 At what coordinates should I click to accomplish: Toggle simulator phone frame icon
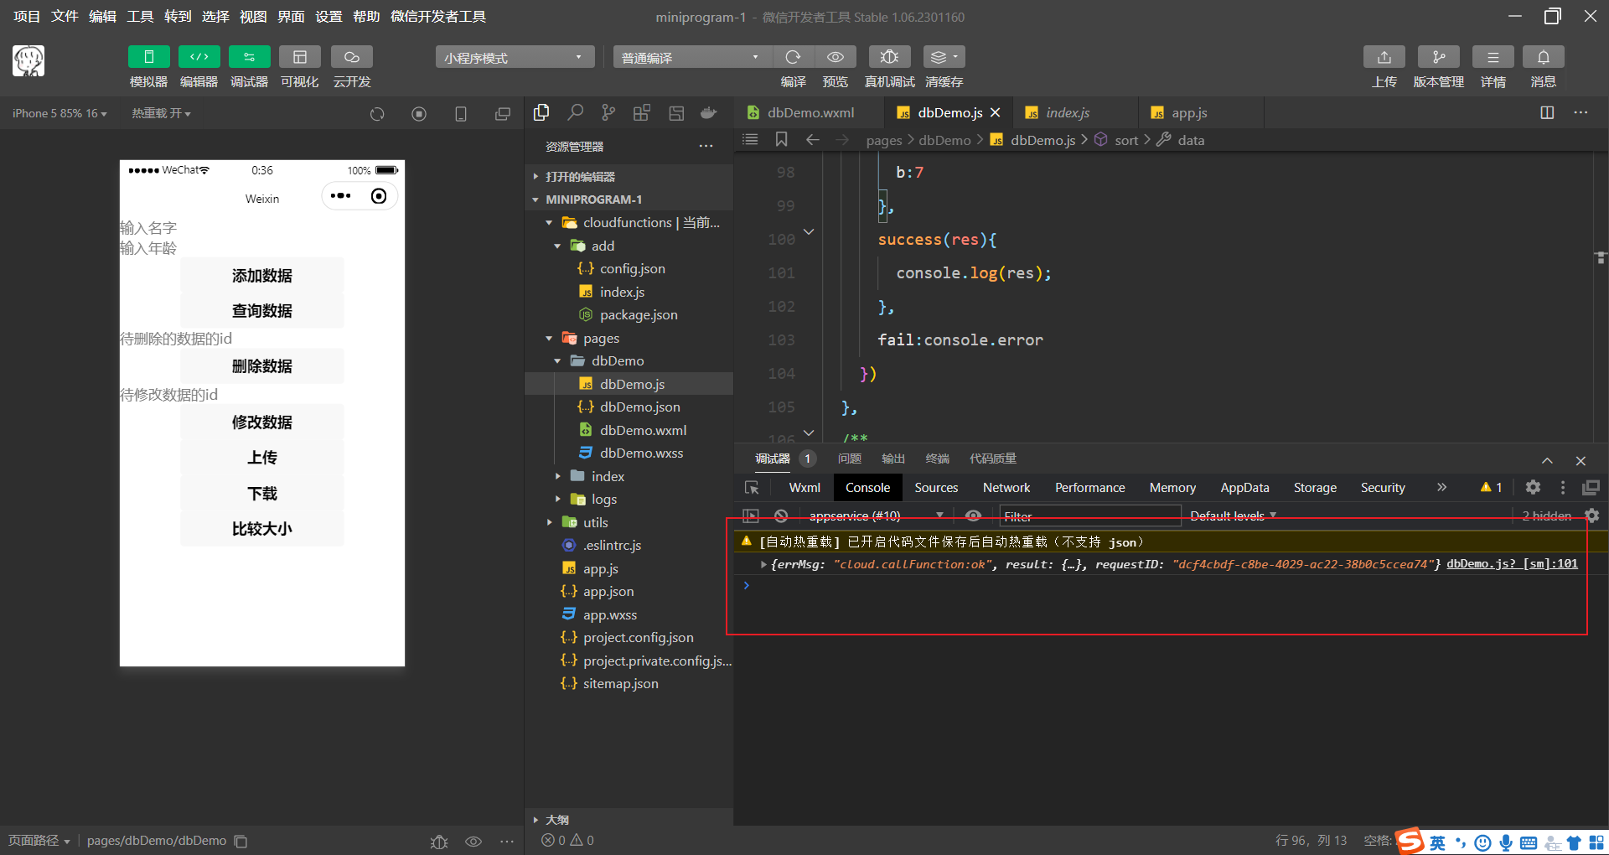point(461,114)
